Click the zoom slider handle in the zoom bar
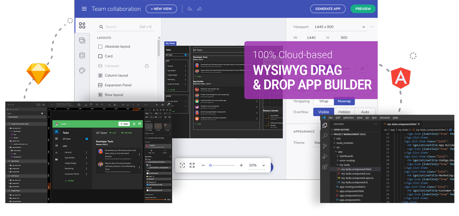This screenshot has width=459, height=216. [x=210, y=165]
